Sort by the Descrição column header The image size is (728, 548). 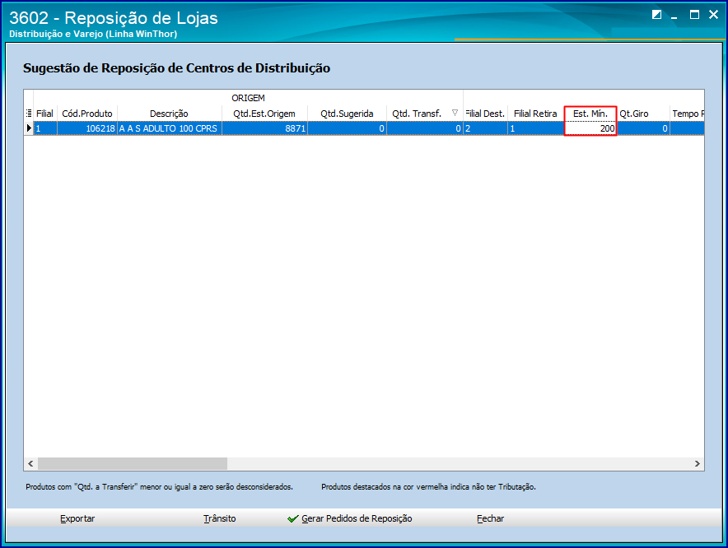(x=170, y=114)
